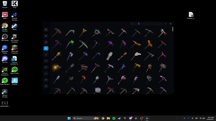Choose the golden trident-shaped pickaxe
The height and width of the screenshot is (121, 216).
tap(83, 32)
